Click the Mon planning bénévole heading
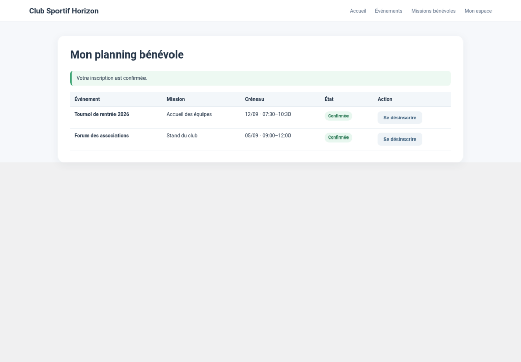 click(x=127, y=54)
